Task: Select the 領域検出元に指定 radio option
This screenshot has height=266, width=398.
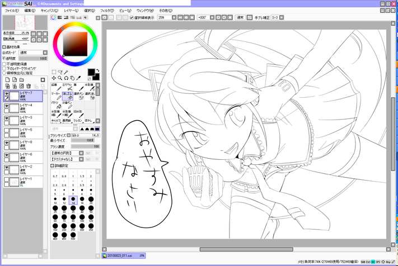Action: [4, 73]
